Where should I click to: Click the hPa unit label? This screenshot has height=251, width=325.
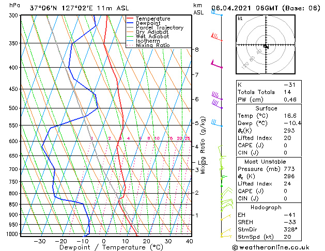click(x=14, y=5)
